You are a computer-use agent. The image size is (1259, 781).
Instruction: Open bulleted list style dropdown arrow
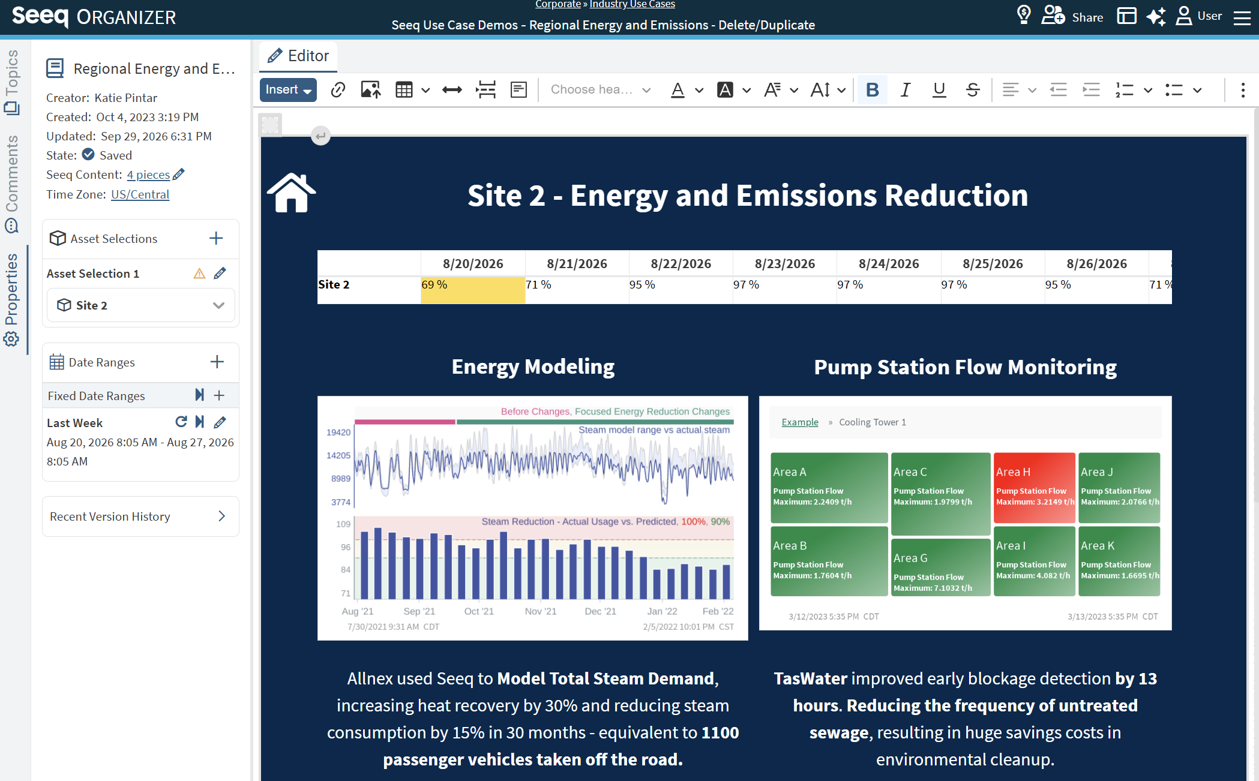1197,91
